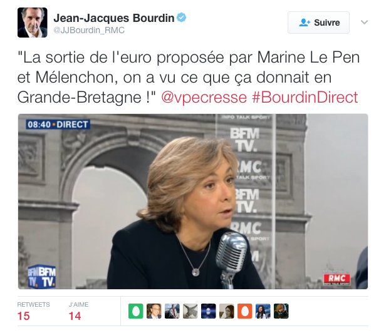Click the third liker avatar with outdoor photo
The width and height of the screenshot is (391, 333).
[172, 311]
